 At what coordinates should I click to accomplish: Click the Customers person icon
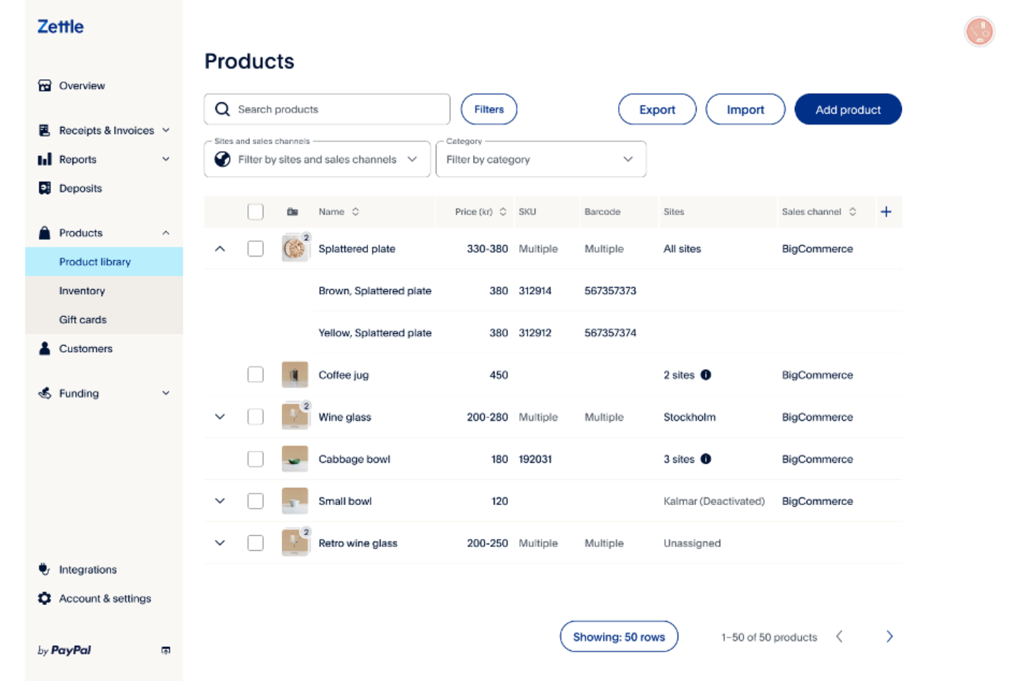pos(44,348)
